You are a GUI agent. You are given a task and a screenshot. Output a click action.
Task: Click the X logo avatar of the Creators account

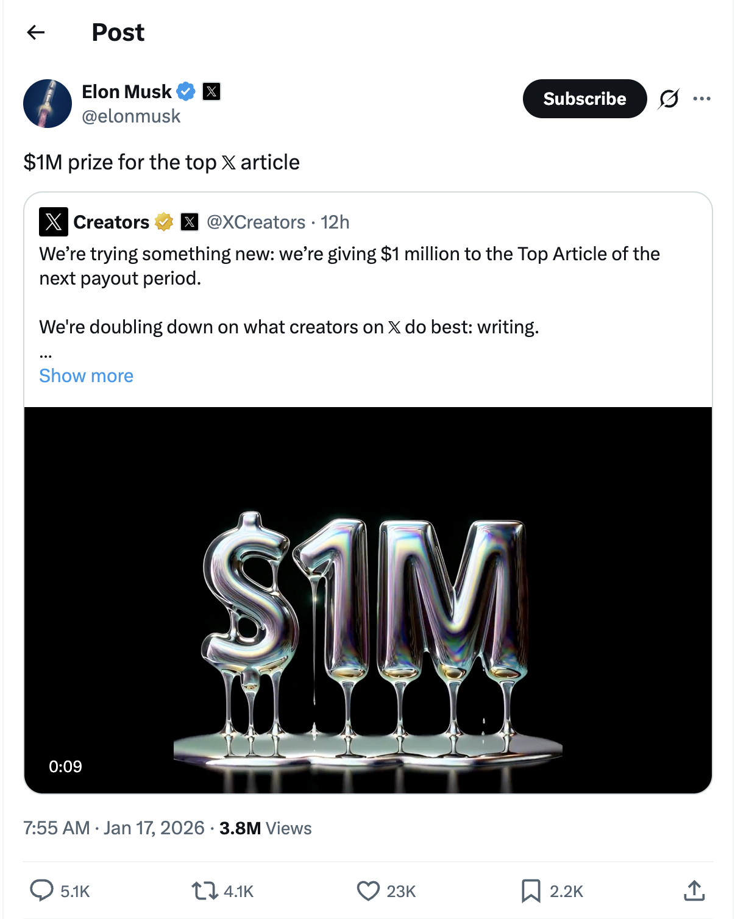(x=52, y=222)
